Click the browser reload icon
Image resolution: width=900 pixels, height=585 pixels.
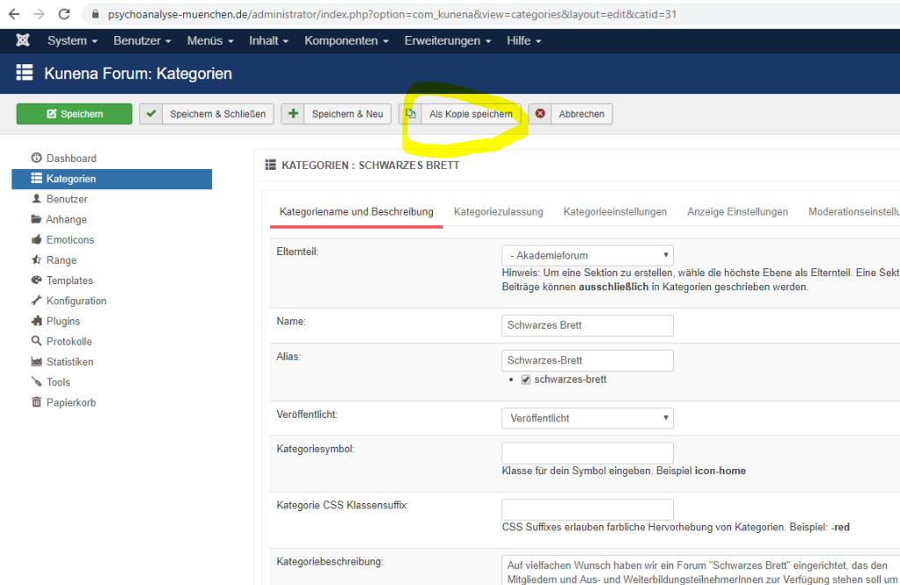click(64, 14)
